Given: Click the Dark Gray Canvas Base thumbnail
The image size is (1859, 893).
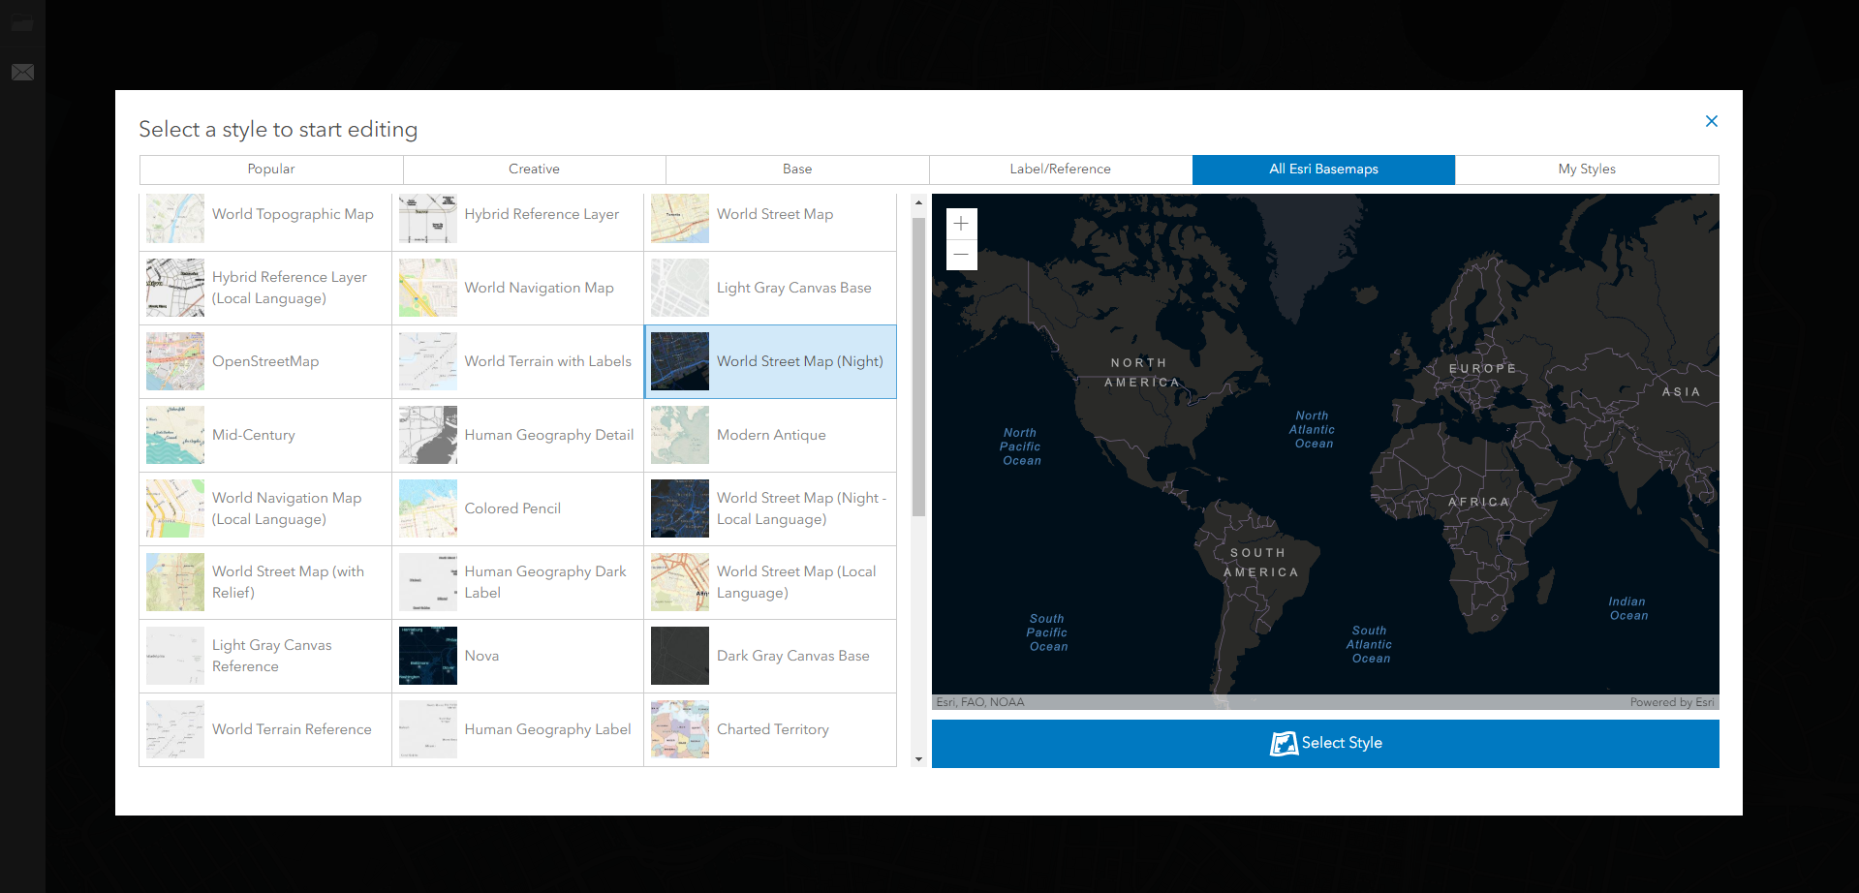Looking at the screenshot, I should point(680,656).
